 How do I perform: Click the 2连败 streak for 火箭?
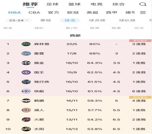[x=139, y=120]
